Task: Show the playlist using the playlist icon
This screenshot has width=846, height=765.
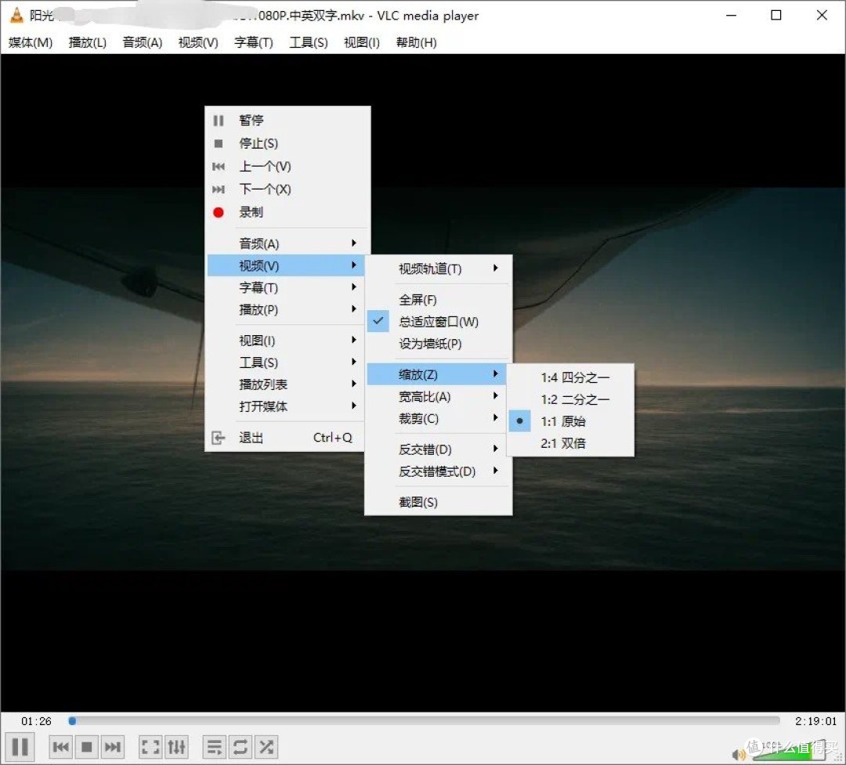Action: click(x=213, y=746)
